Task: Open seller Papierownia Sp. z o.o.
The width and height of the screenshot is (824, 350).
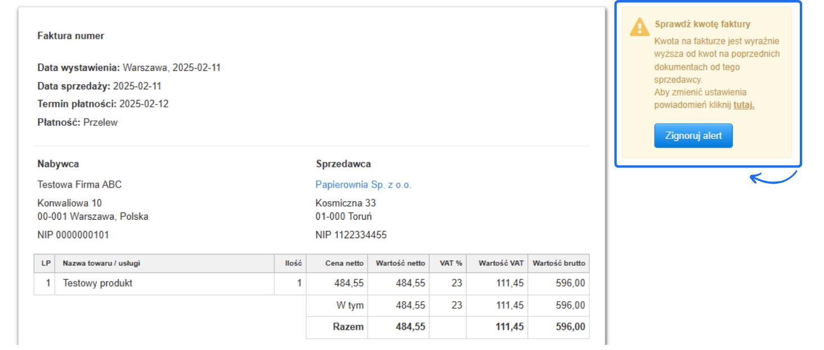Action: point(364,184)
